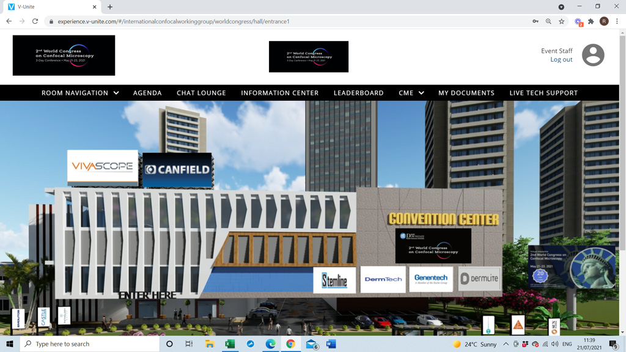This screenshot has height=352, width=626.
Task: Open the tab search dropdown arrow
Action: point(561,7)
